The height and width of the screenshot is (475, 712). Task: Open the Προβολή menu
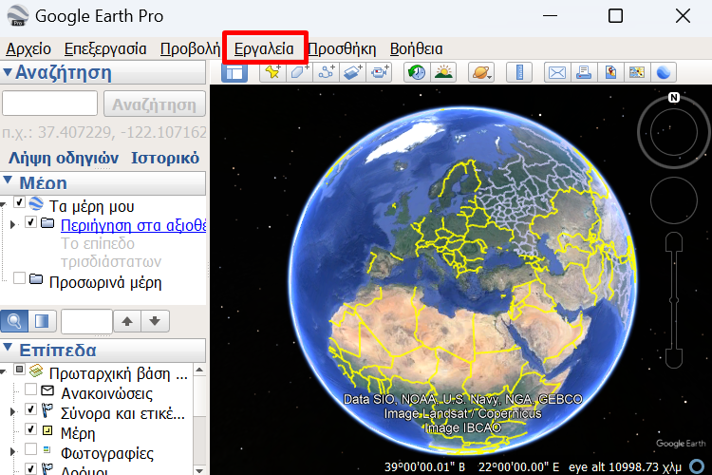[190, 48]
